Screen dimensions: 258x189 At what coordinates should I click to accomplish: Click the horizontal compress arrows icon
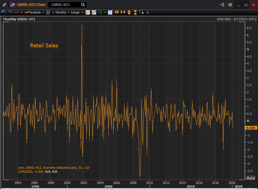point(123,12)
